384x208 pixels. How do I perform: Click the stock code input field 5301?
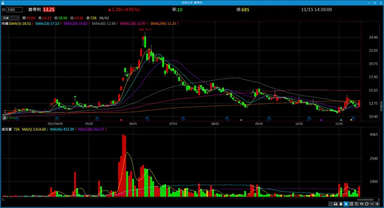pos(14,10)
